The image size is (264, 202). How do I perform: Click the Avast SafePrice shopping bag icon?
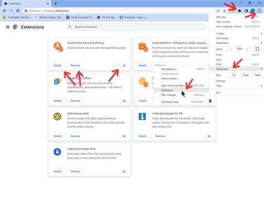143,47
